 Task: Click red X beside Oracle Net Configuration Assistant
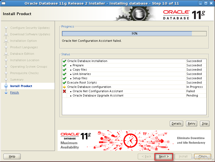pyautogui.click(x=64, y=91)
